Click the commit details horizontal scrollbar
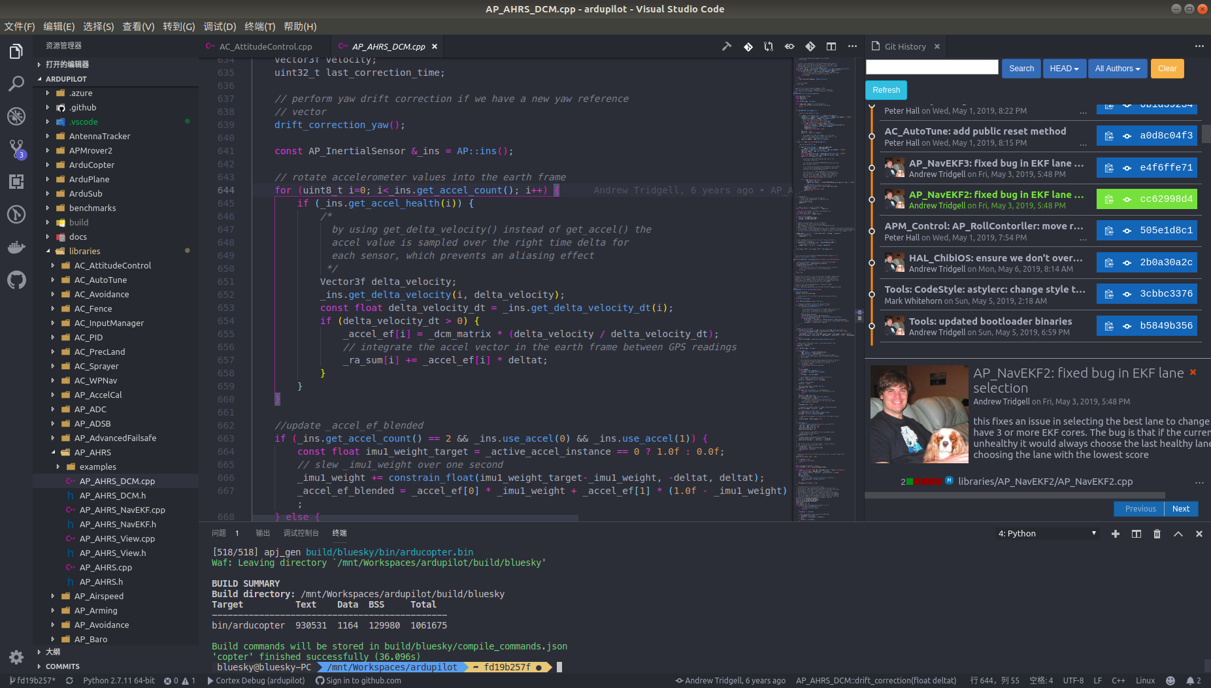Image resolution: width=1211 pixels, height=688 pixels. [x=1014, y=495]
